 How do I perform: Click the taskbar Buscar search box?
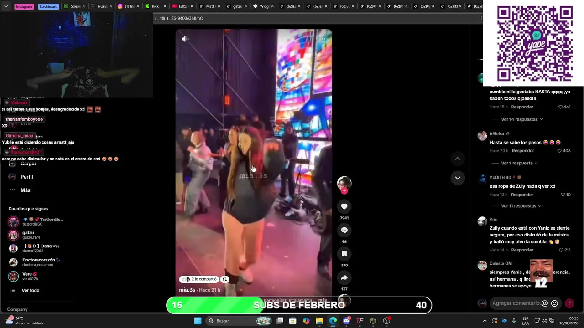click(239, 321)
